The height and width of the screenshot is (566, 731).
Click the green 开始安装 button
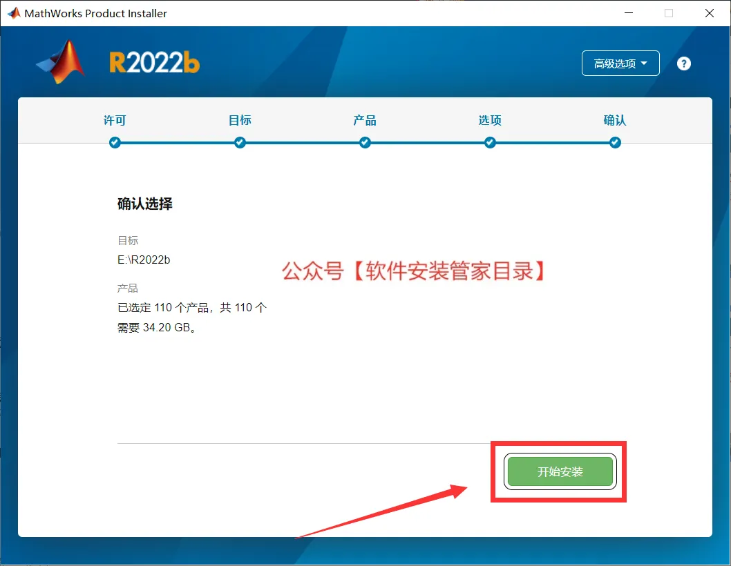pyautogui.click(x=560, y=471)
